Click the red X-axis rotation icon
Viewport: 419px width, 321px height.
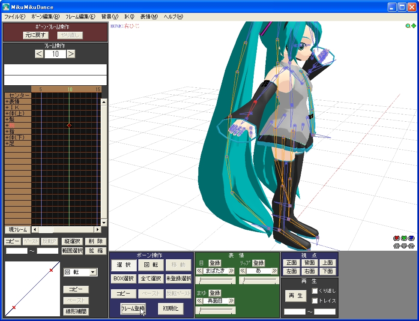(x=397, y=238)
